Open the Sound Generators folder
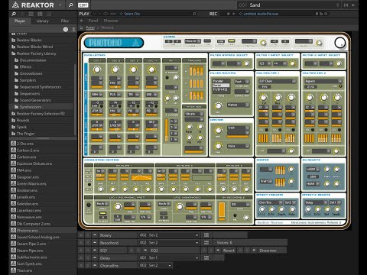Screen dimensions: 367x275 point(35,100)
